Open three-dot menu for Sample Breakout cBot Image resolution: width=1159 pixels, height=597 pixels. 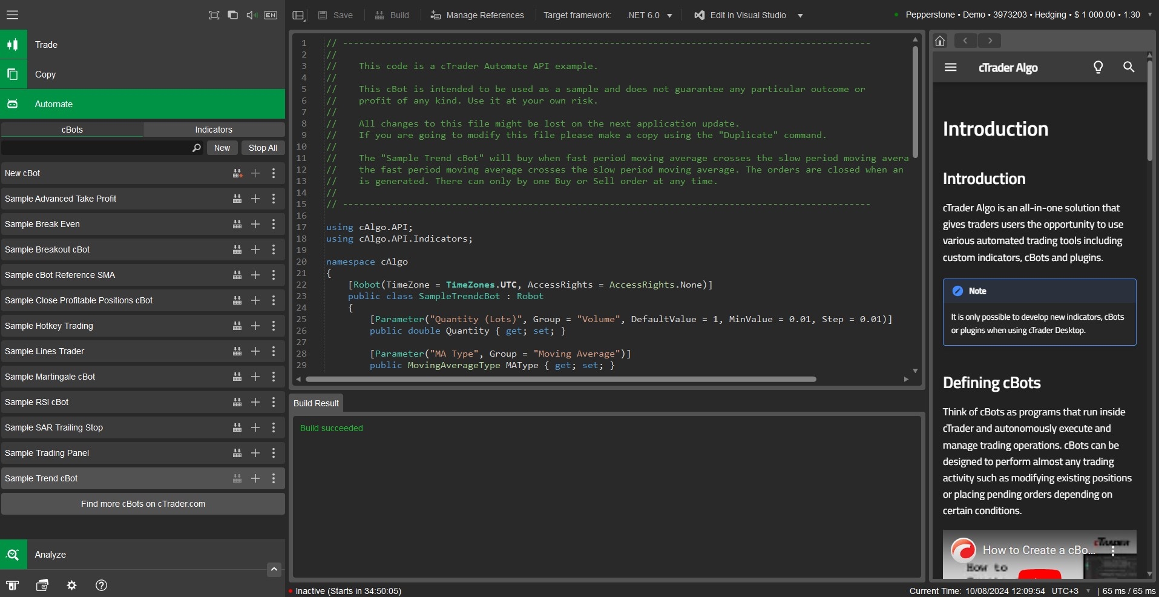point(274,249)
